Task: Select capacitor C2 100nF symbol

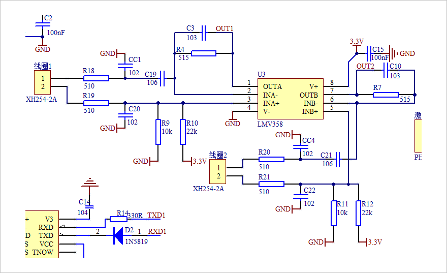Action: click(x=43, y=24)
